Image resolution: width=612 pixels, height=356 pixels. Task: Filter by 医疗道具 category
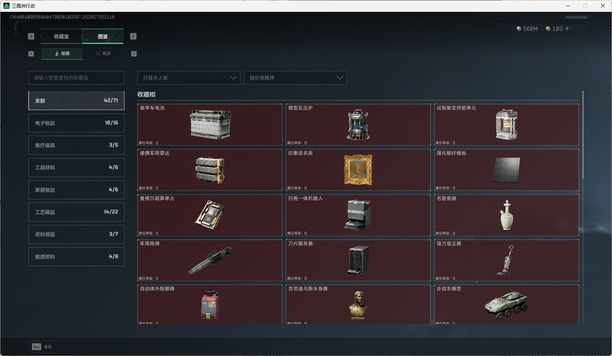point(76,145)
